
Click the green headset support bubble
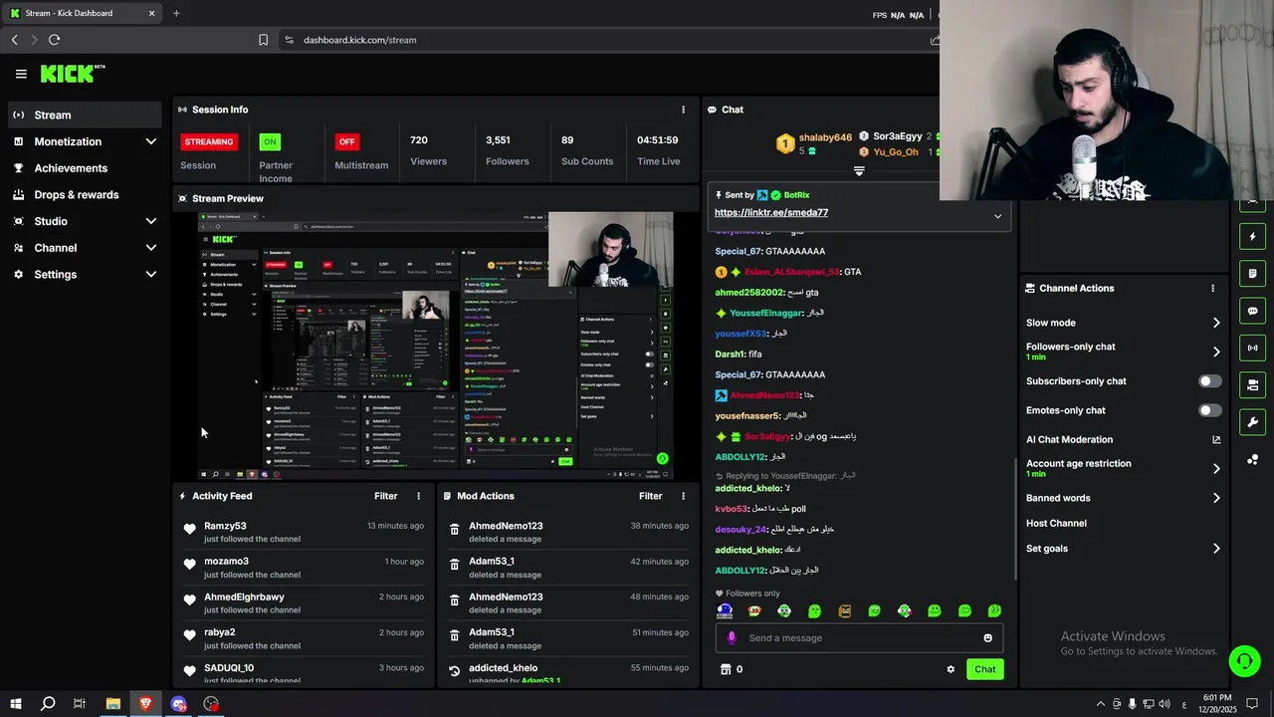1244,660
